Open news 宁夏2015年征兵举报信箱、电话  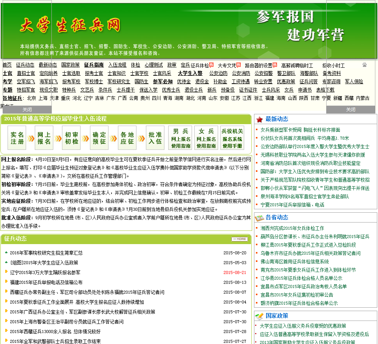[x=292, y=205]
